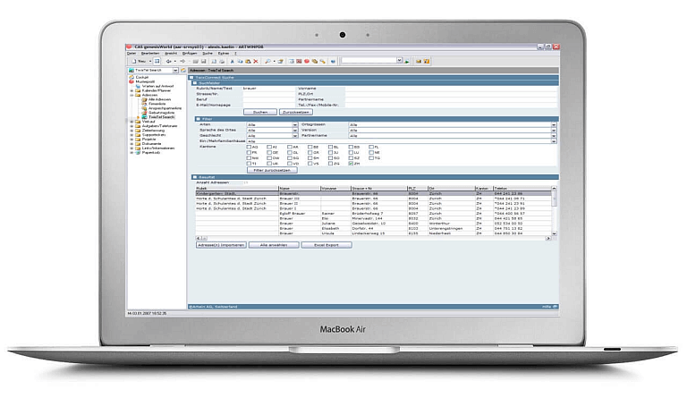Click the results table horizontal scrollbar
This screenshot has height=398, width=687.
point(373,238)
